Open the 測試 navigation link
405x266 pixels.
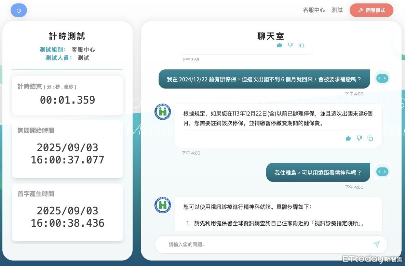pyautogui.click(x=337, y=10)
